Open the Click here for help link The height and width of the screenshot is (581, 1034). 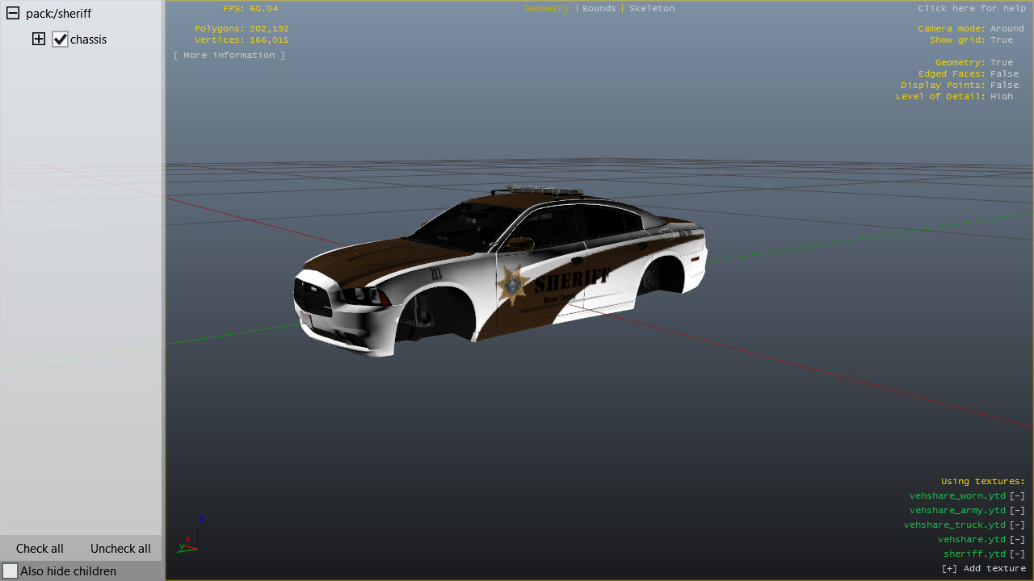point(971,8)
